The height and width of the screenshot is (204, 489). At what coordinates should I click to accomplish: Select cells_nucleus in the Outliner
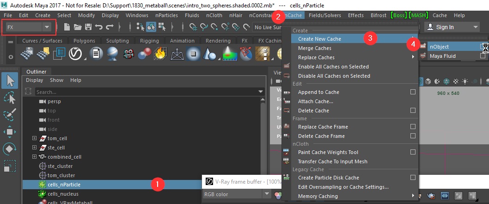click(x=64, y=194)
